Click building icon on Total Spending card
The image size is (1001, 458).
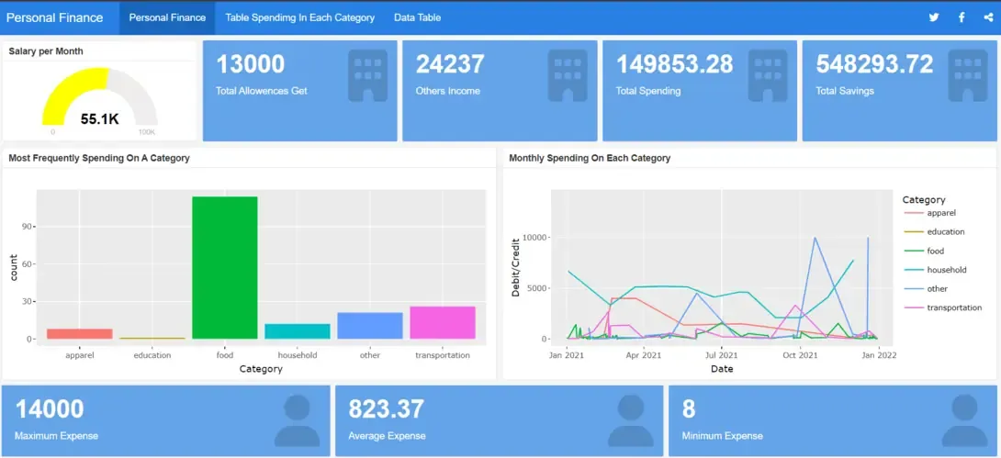(x=768, y=75)
